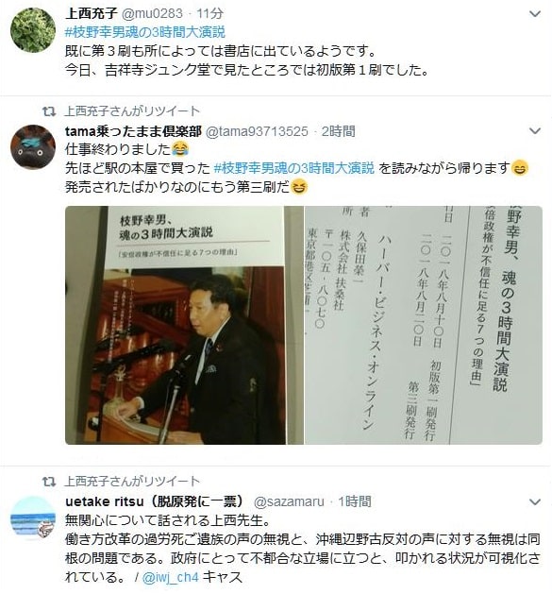Click retweet icon above tama's tweet

point(49,111)
